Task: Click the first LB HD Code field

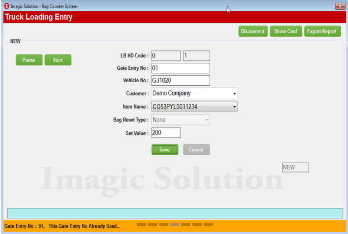Action: tap(166, 56)
